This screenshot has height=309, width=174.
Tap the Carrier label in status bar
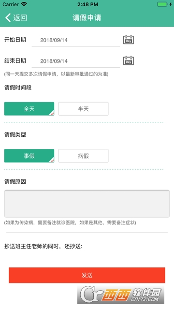pos(11,4)
